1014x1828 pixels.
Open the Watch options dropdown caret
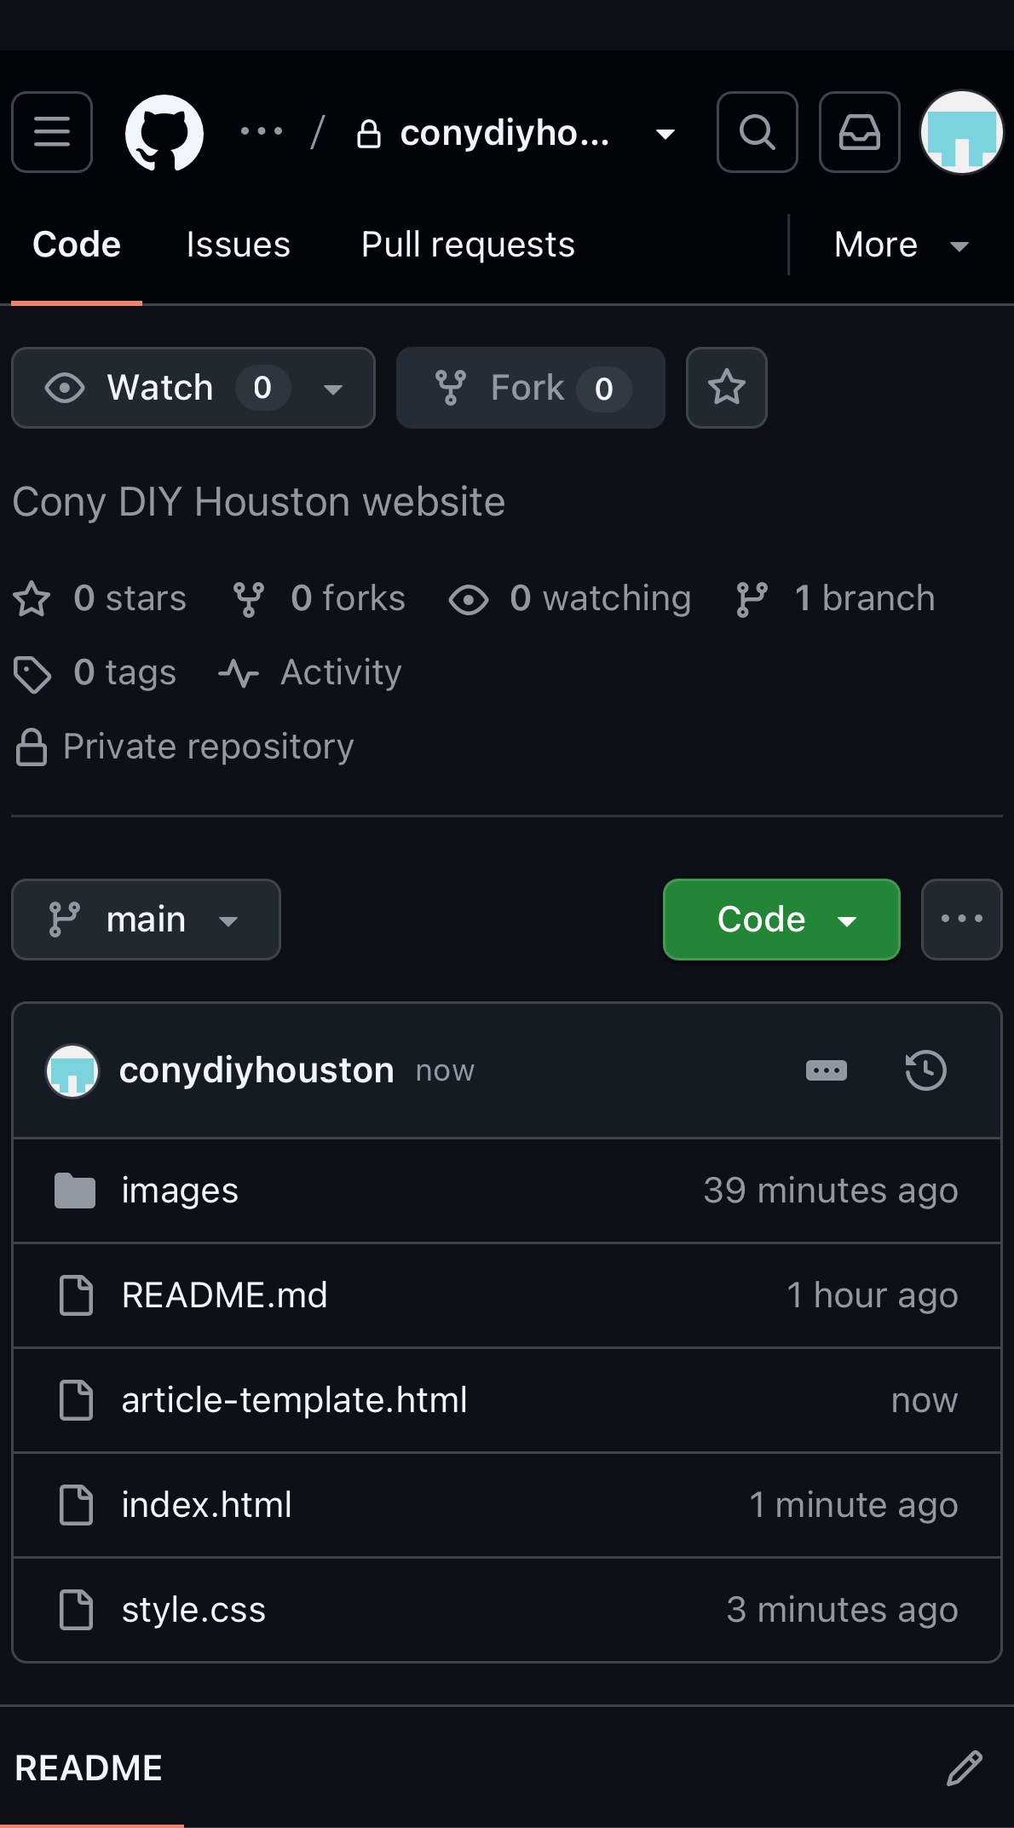coord(333,389)
